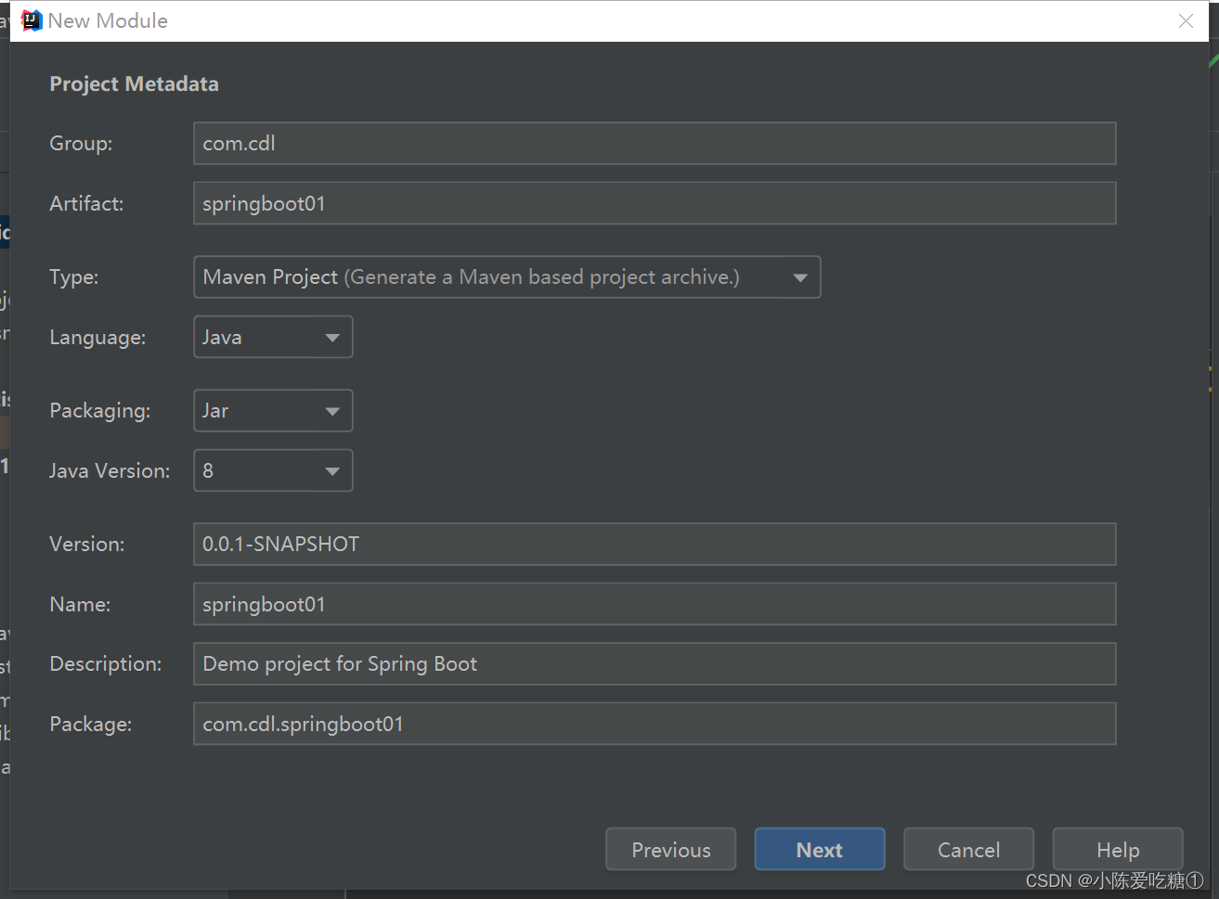1219x899 pixels.
Task: Click the Help button
Action: click(1118, 850)
